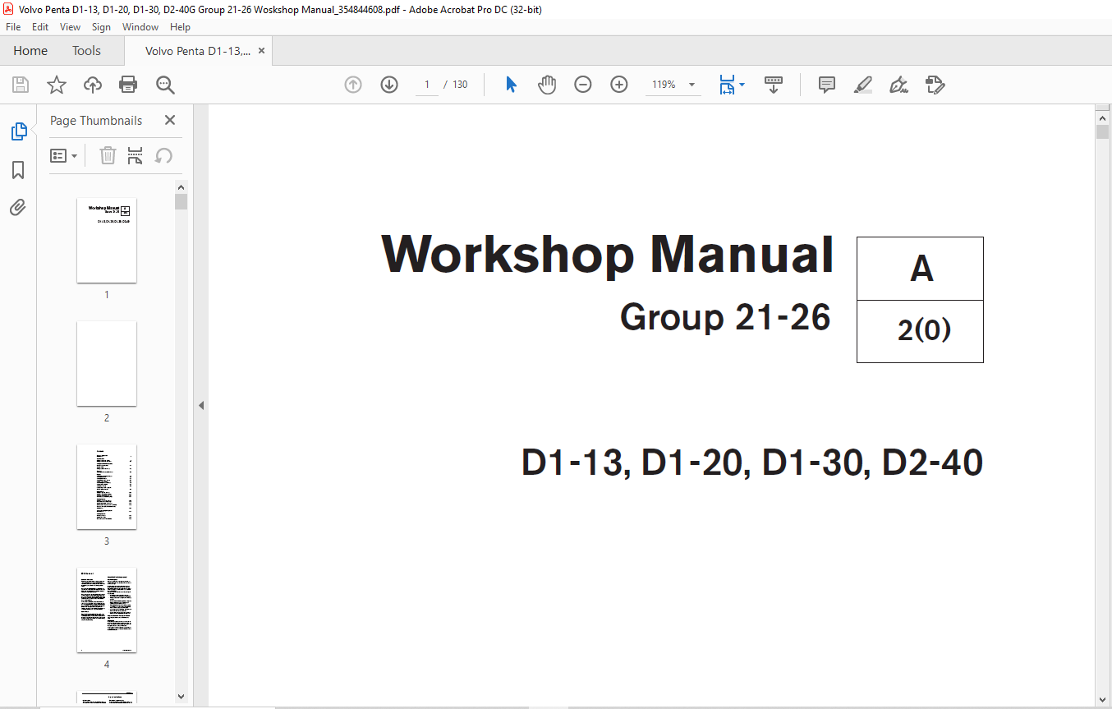Click the Save file icon

21,85
